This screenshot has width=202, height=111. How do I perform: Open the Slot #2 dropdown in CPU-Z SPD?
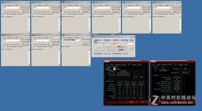point(114,69)
